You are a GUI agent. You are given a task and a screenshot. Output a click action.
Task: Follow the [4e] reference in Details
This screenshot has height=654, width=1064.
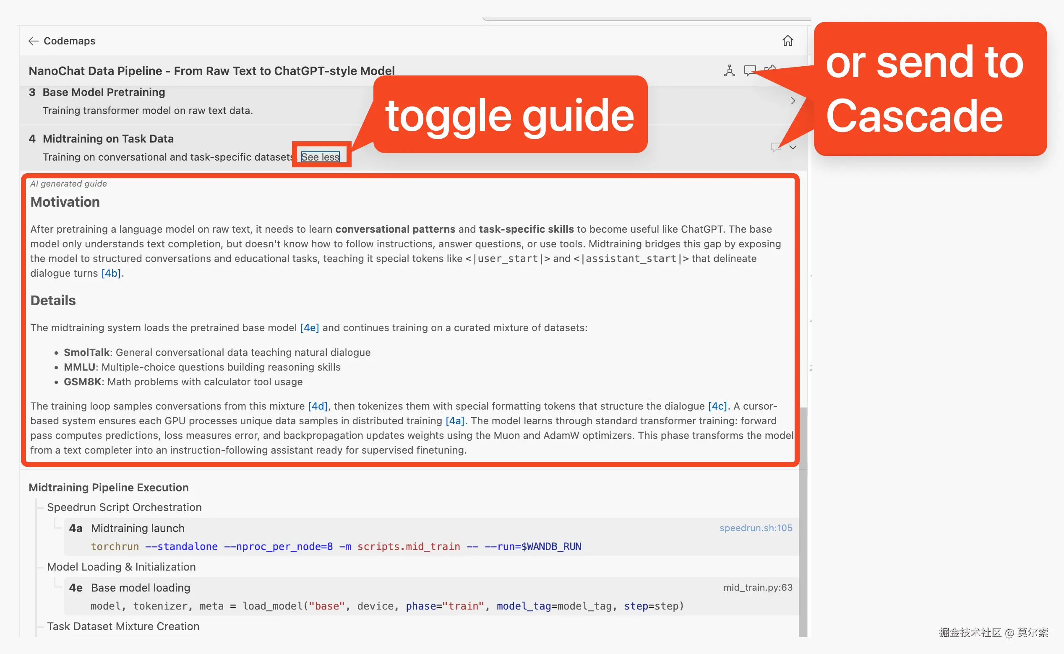pos(309,328)
